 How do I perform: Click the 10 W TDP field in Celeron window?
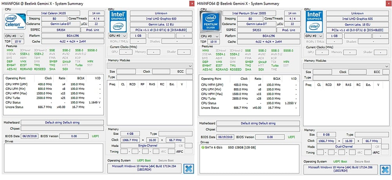point(17,41)
